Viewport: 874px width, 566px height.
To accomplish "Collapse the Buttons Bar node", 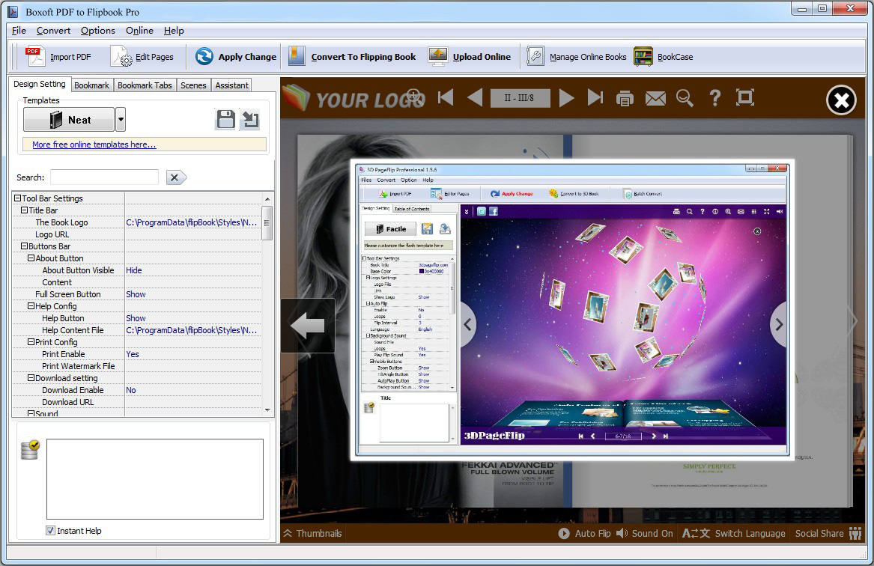I will point(25,246).
